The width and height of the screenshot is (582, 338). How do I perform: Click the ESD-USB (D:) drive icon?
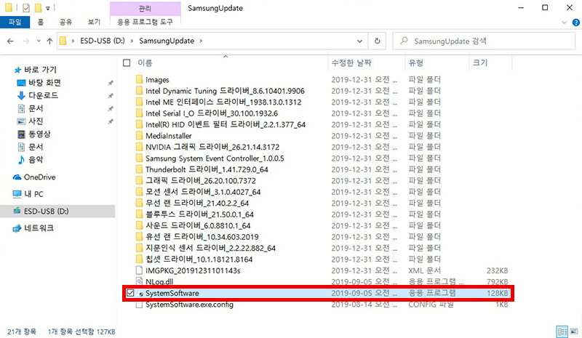pyautogui.click(x=17, y=211)
